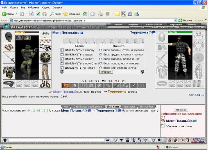208x150 pixels.
Task: Click the chat message input field
Action: click(x=56, y=140)
